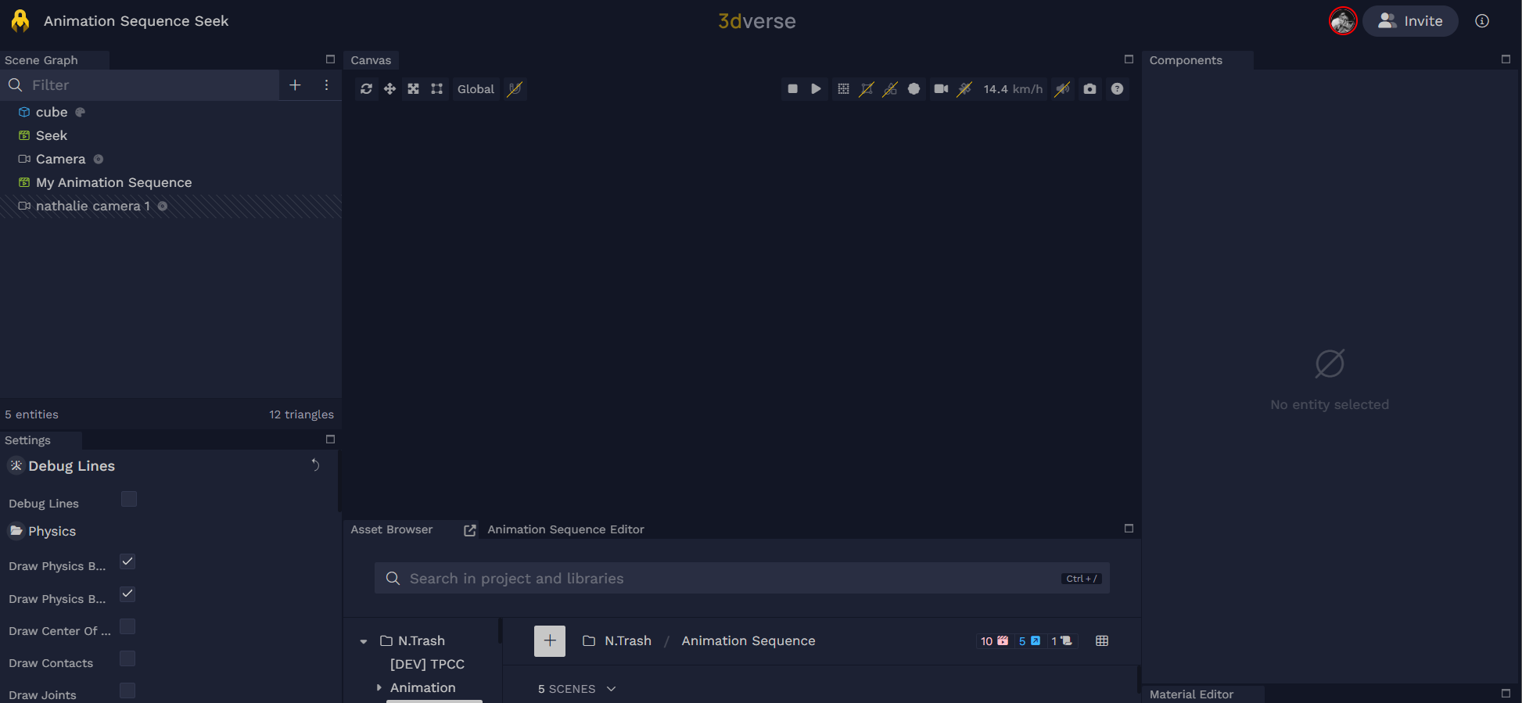Toggle the grid display icon in Canvas

(843, 89)
